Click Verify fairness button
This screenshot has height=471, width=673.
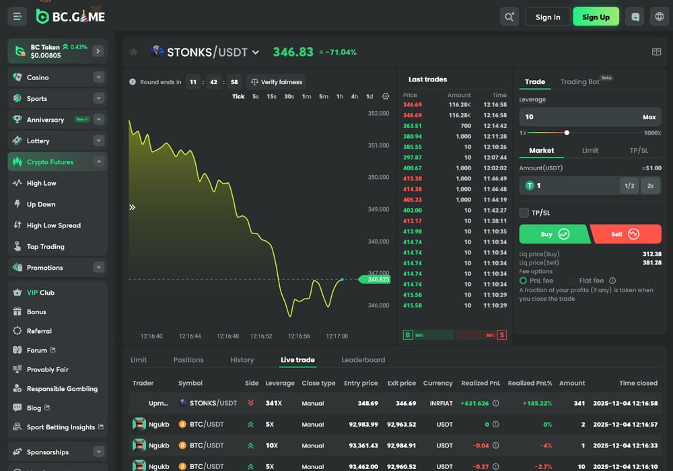[x=277, y=81]
